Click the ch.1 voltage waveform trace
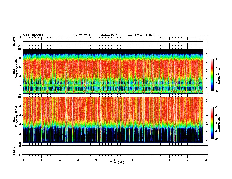This screenshot has width=232, height=179. pos(113,42)
